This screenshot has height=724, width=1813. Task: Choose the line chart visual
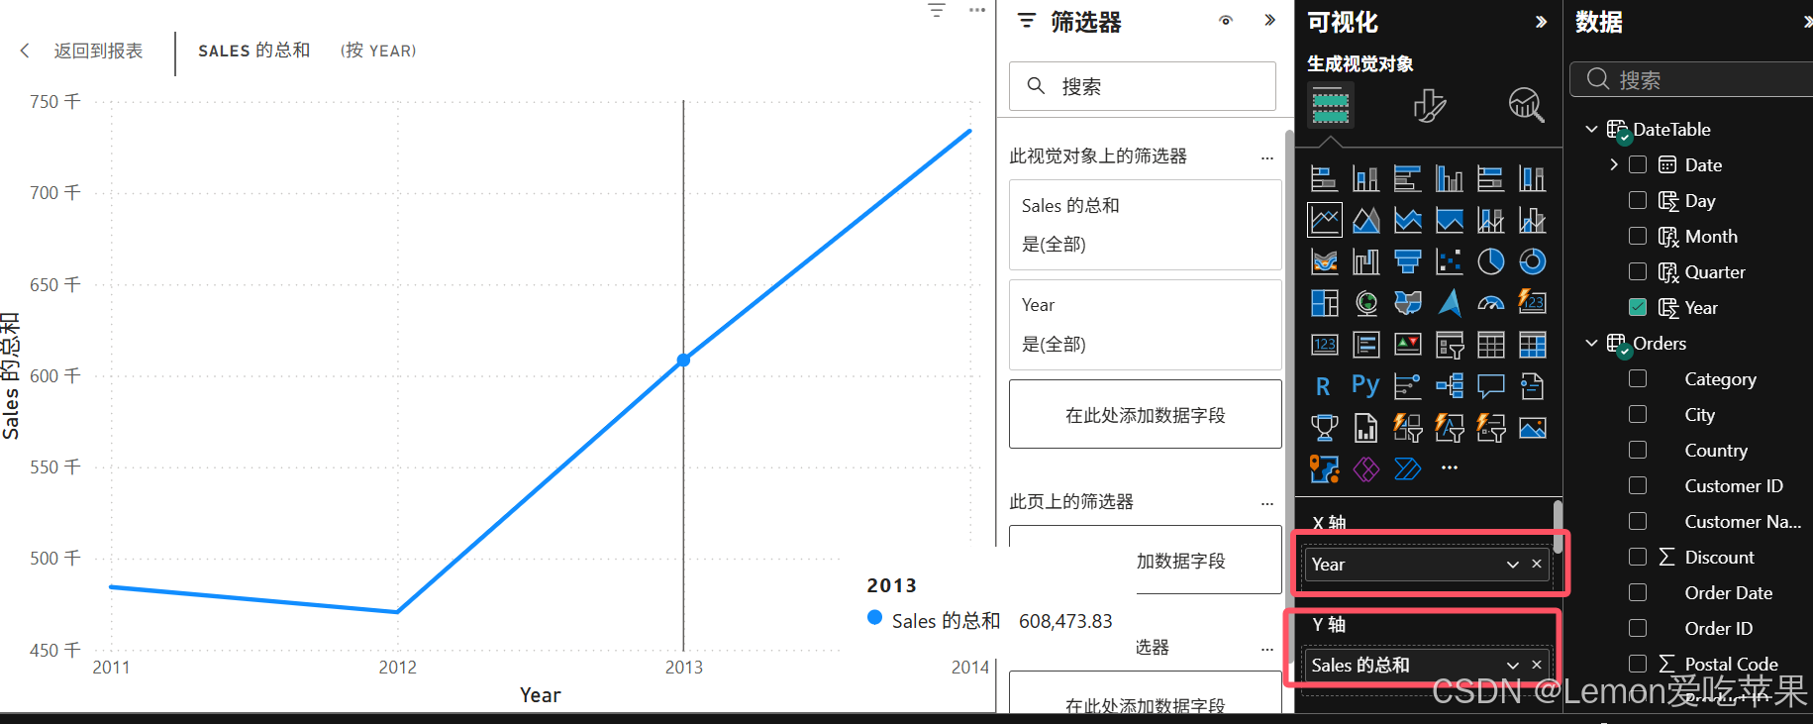coord(1324,220)
